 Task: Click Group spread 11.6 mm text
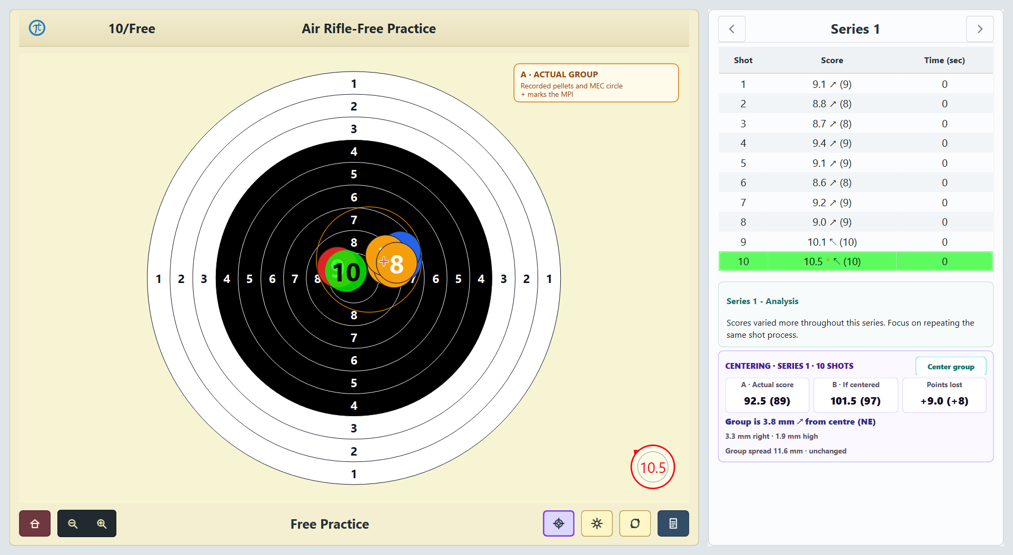764,451
